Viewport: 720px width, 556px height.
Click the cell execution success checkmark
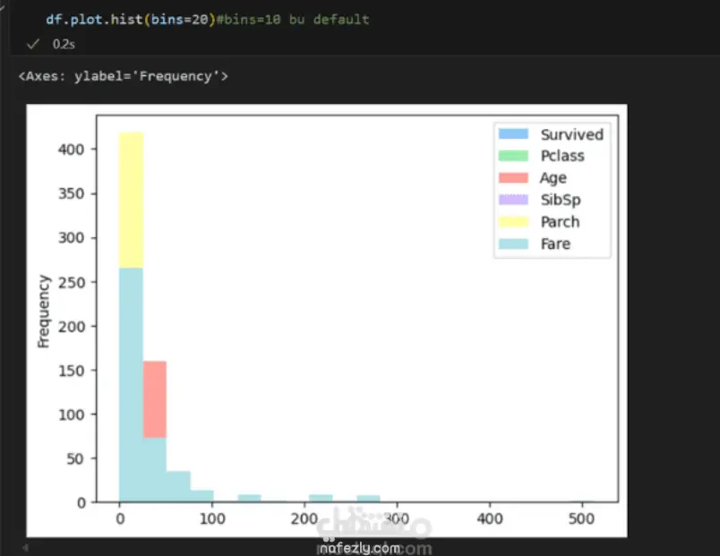pyautogui.click(x=32, y=42)
